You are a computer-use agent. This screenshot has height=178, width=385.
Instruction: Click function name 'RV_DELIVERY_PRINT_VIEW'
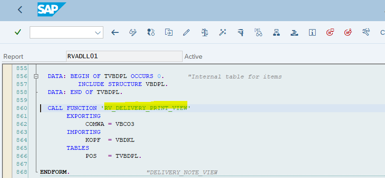pyautogui.click(x=146, y=108)
